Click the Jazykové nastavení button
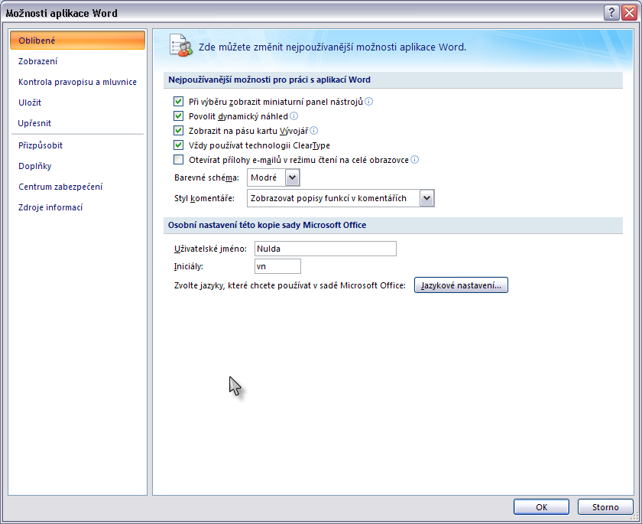 (461, 285)
